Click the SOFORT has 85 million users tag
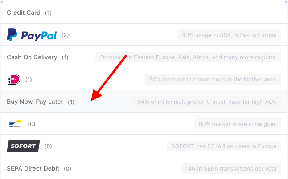Viewport: 288px width, 179px height. 224,146
